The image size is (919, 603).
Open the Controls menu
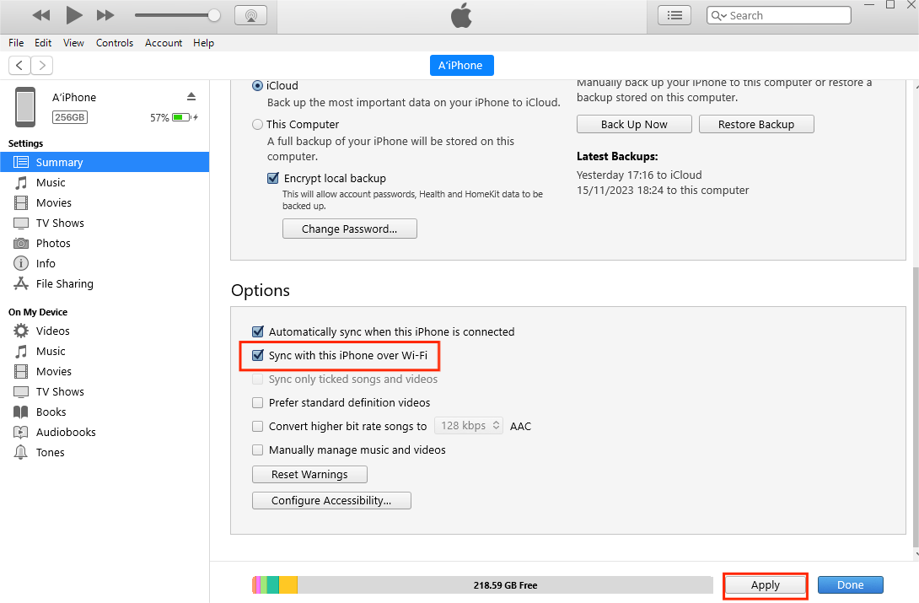pos(115,43)
